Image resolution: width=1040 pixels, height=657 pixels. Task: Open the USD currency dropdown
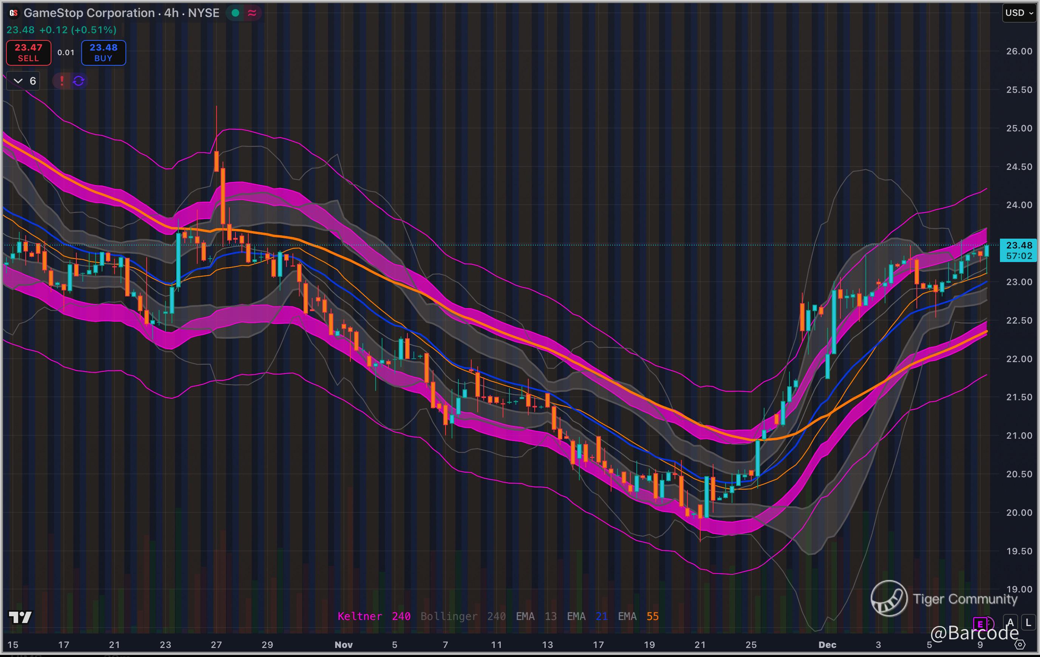(1019, 13)
